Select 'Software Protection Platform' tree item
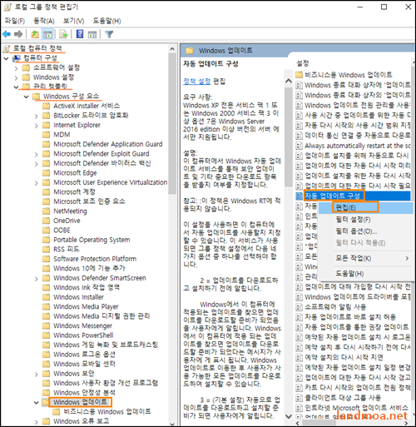 [x=95, y=259]
